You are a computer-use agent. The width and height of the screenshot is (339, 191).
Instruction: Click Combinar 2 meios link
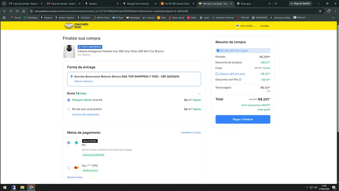pyautogui.click(x=191, y=133)
